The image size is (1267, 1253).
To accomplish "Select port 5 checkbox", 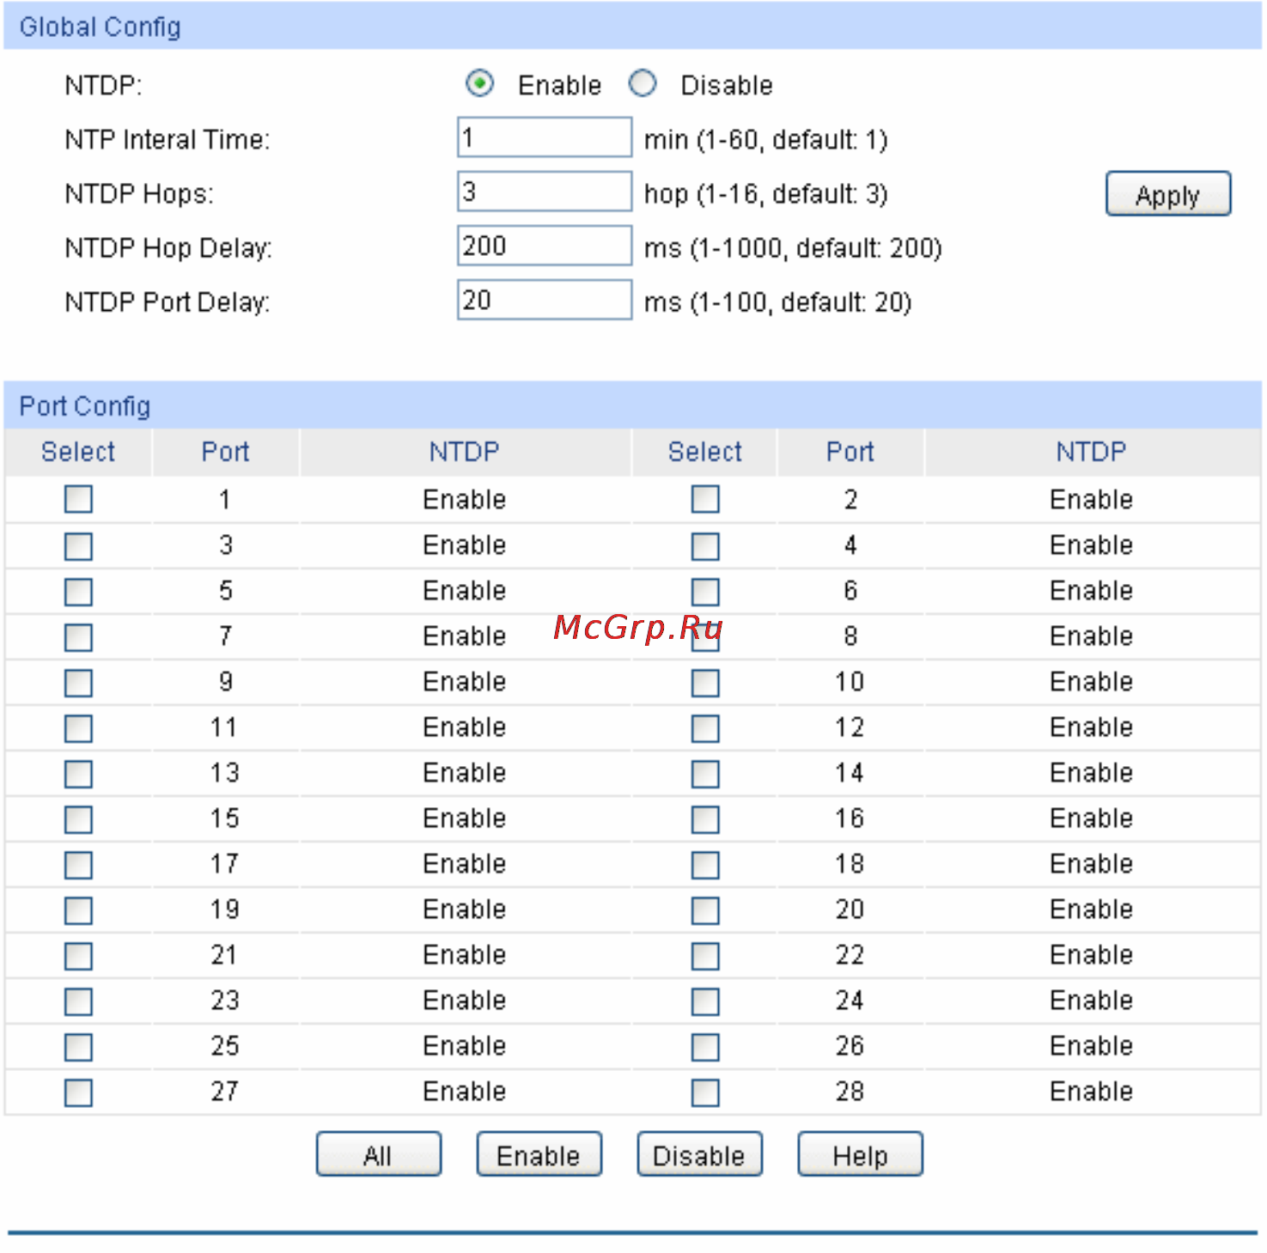I will click(78, 592).
